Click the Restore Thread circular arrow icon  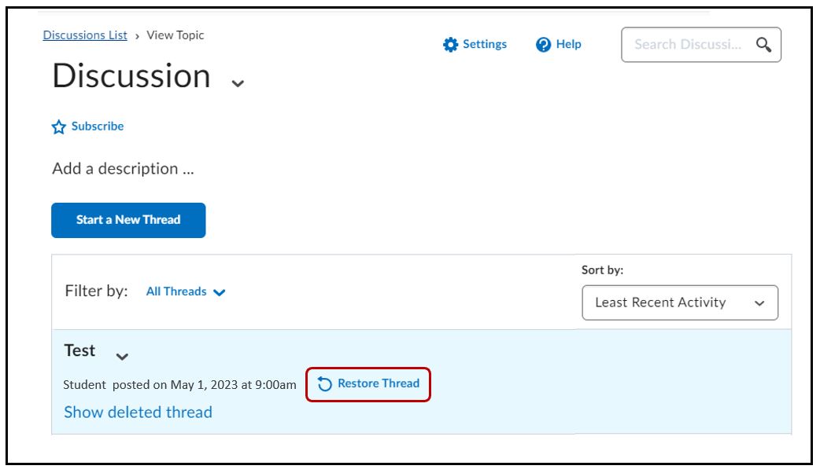pos(325,384)
